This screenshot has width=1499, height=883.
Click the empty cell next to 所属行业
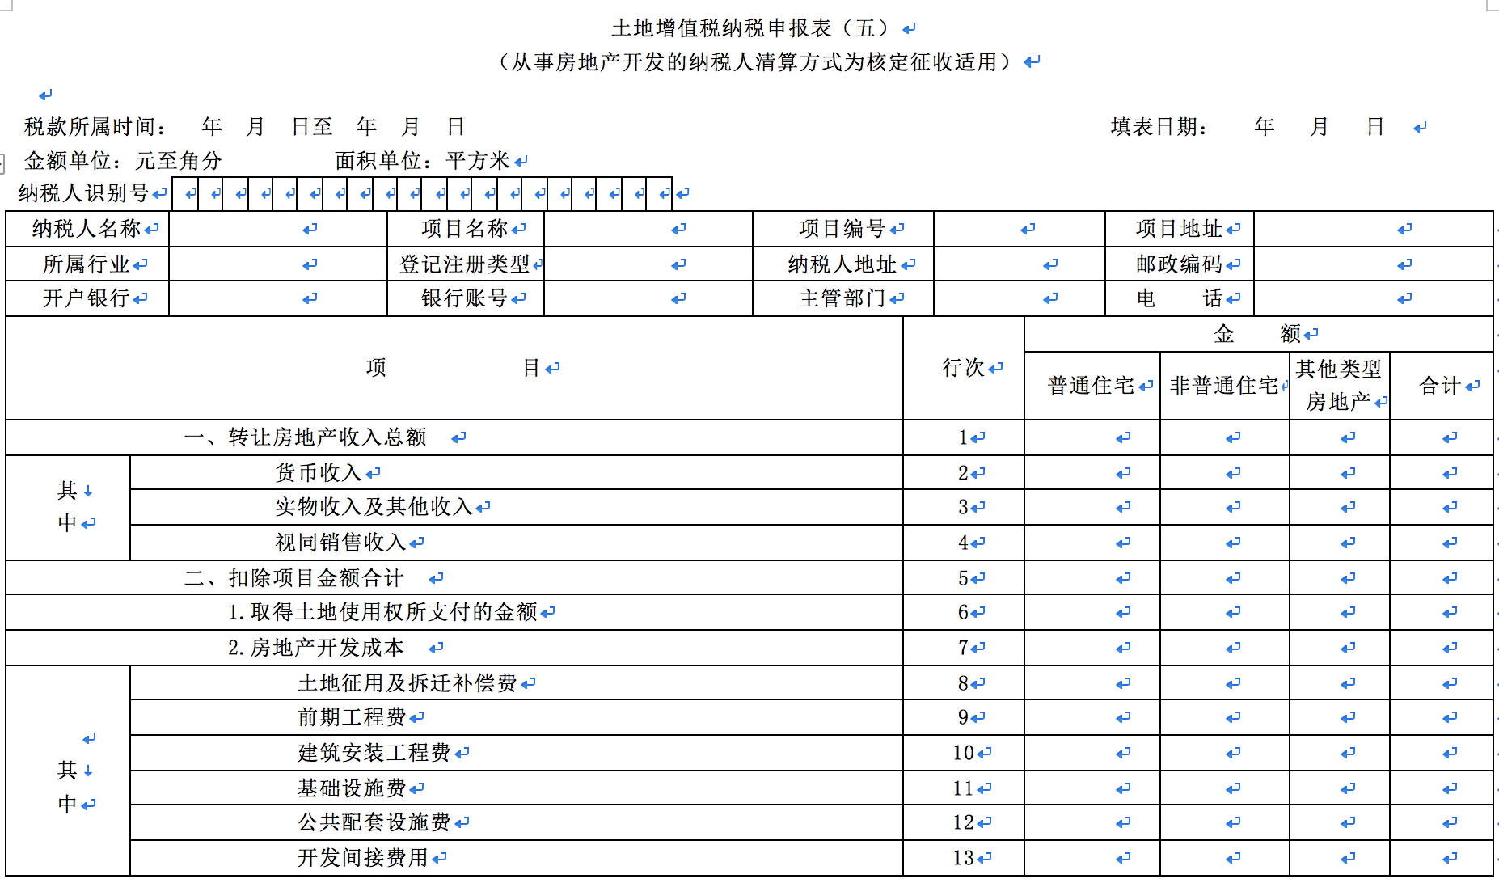pos(278,264)
